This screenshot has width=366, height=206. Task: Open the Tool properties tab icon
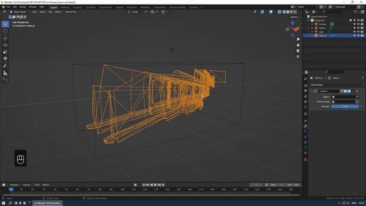click(305, 79)
